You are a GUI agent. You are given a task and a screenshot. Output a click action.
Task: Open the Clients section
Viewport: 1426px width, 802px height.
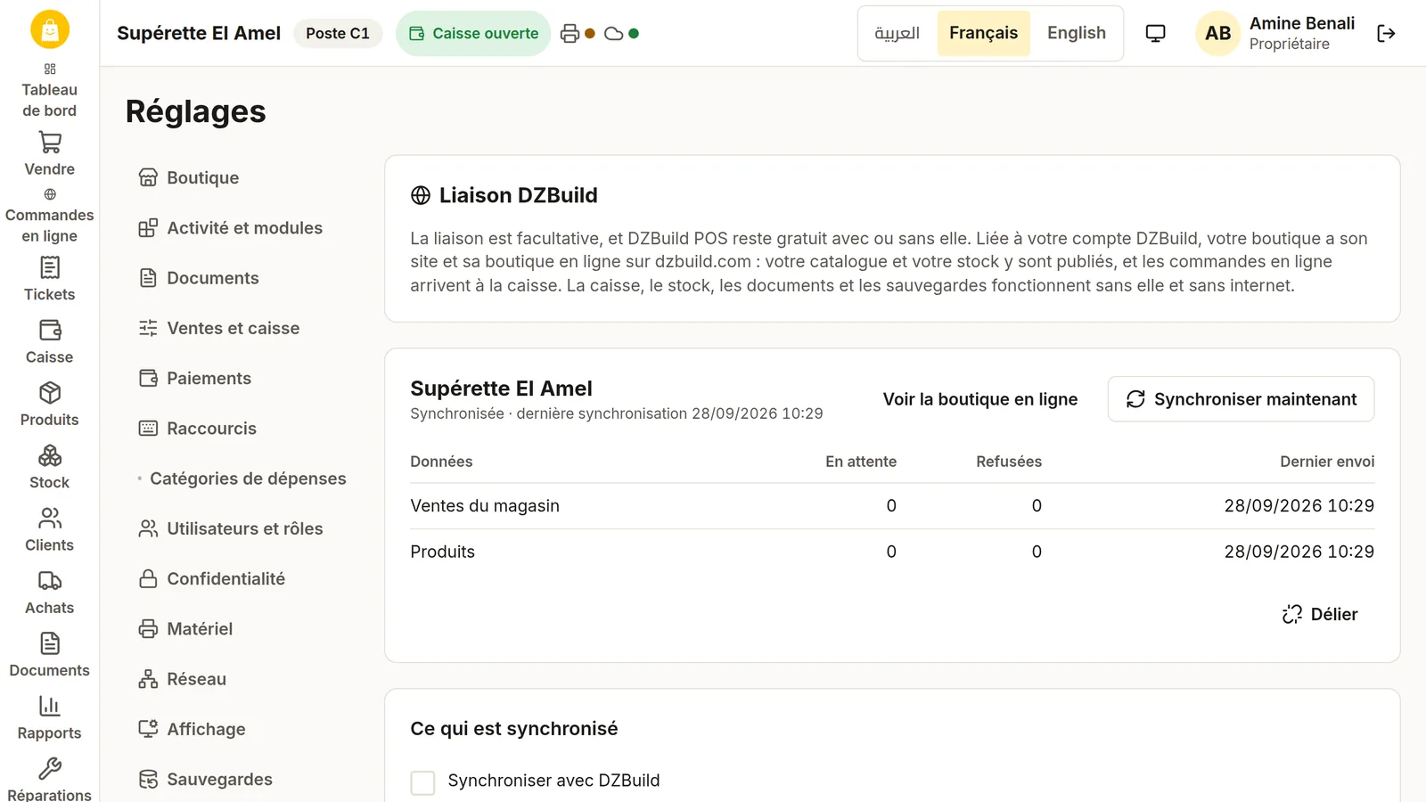pos(50,530)
